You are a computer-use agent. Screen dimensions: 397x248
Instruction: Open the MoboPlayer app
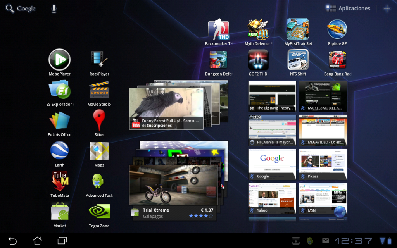point(59,60)
